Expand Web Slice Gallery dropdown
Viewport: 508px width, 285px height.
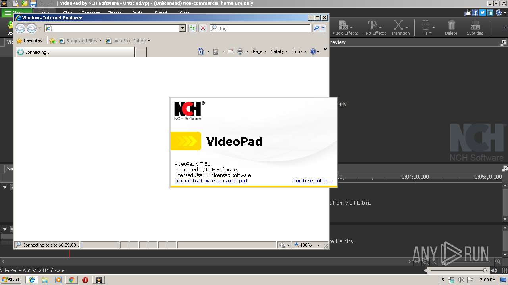click(149, 40)
